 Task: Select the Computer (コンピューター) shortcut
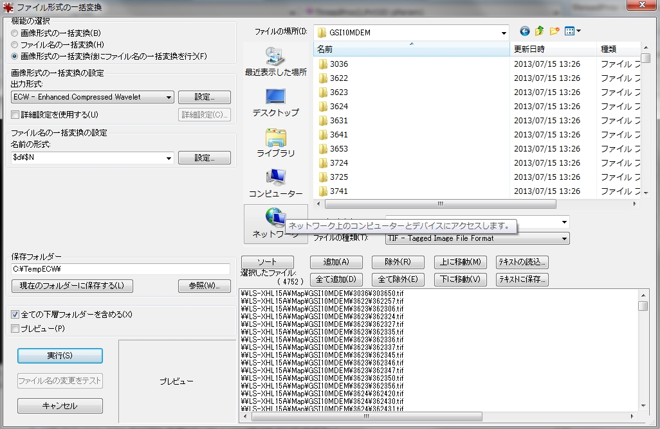tap(276, 184)
